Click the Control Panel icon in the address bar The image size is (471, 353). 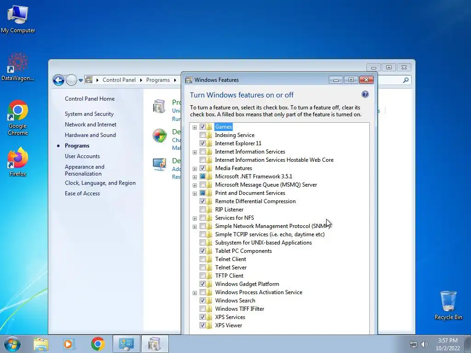coord(89,80)
